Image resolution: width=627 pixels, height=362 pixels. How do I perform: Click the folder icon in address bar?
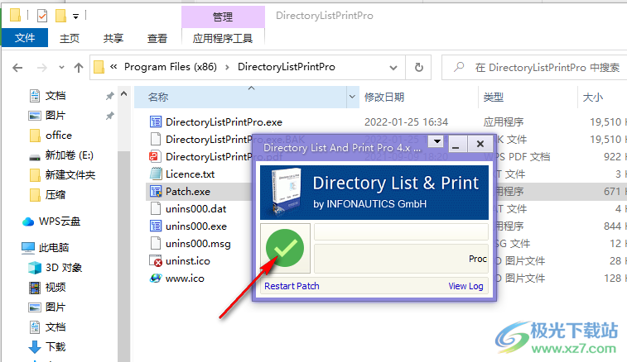[99, 67]
